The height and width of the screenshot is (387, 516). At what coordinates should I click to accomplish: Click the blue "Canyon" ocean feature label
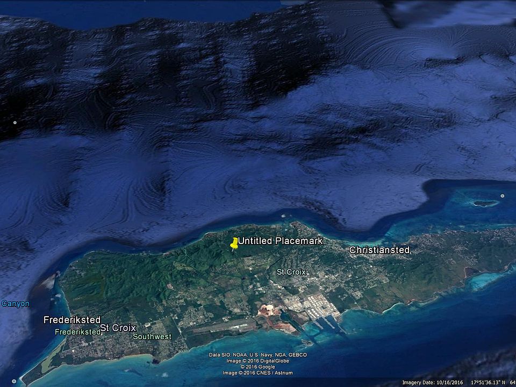(x=15, y=304)
